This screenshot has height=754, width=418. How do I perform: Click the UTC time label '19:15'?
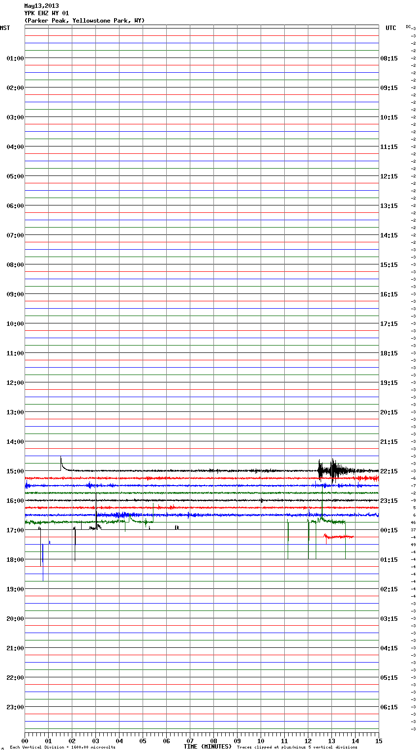[389, 383]
